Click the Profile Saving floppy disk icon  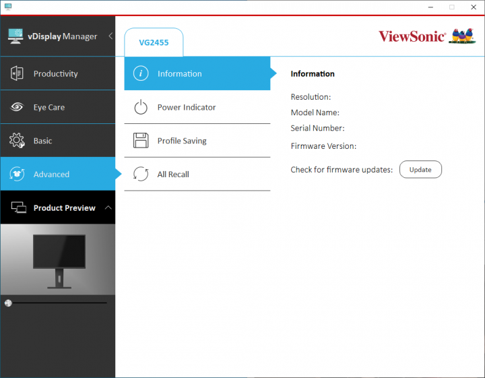(141, 140)
